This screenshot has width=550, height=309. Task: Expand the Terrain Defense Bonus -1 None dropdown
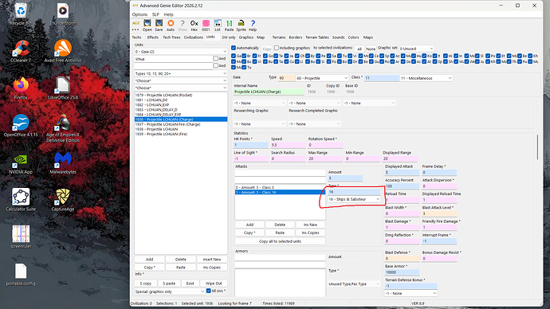[411, 293]
